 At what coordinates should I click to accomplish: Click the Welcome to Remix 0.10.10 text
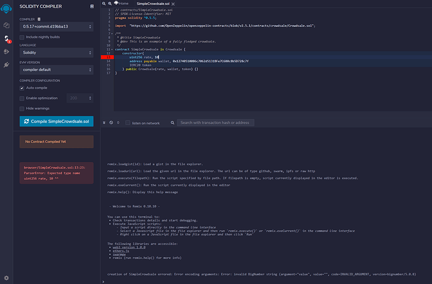pyautogui.click(x=135, y=206)
